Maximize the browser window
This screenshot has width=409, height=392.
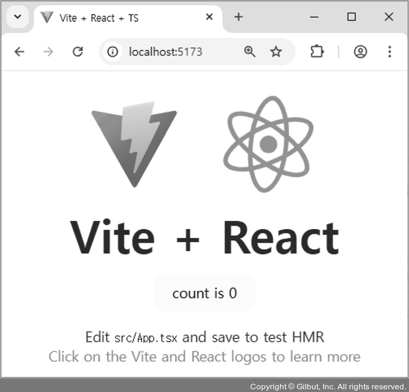(x=352, y=17)
